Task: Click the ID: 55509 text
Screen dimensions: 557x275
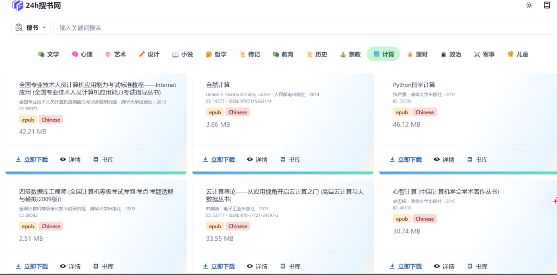Action: coord(402,101)
